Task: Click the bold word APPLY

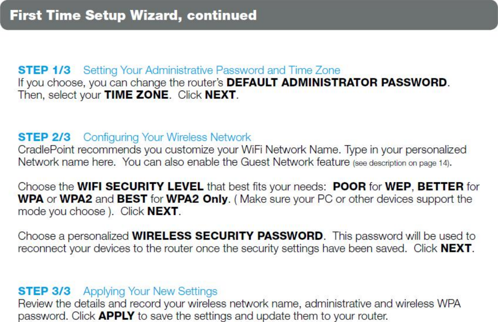Action: point(116,316)
